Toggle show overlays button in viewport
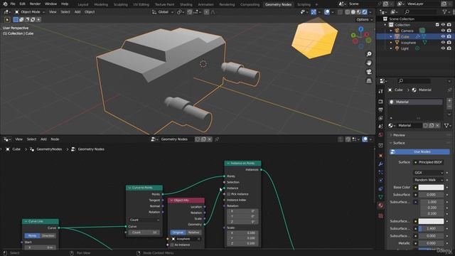Image resolution: width=455 pixels, height=256 pixels. click(327, 12)
